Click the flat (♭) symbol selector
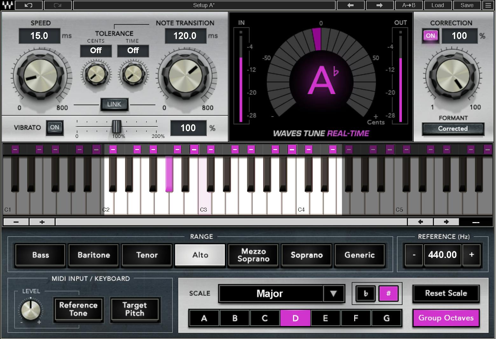 [365, 294]
